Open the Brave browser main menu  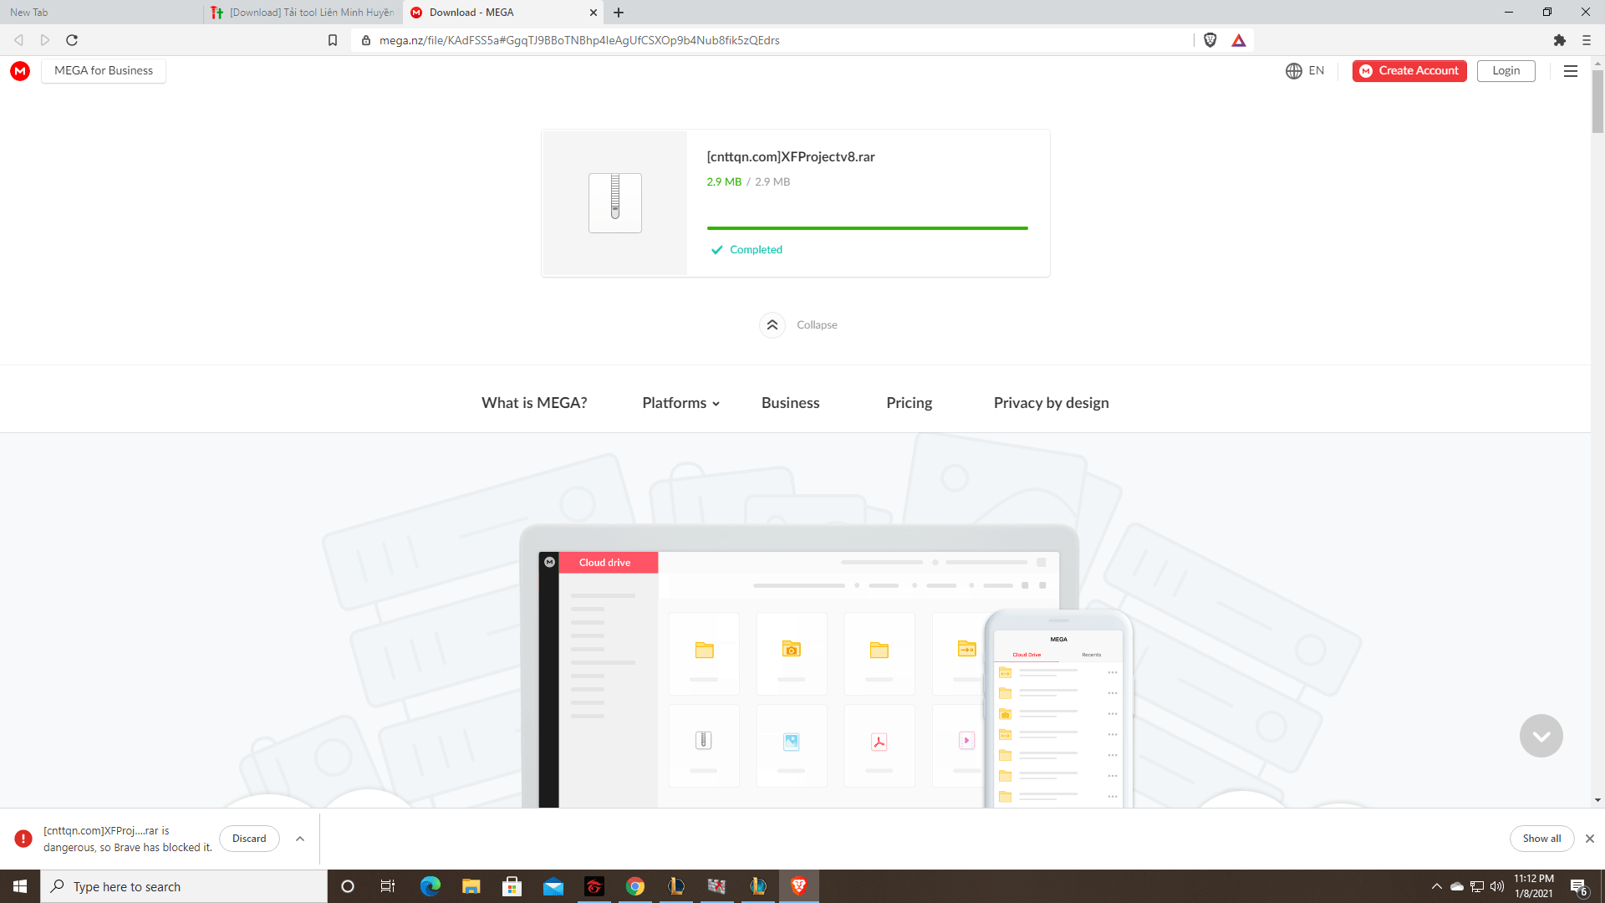(x=1587, y=40)
